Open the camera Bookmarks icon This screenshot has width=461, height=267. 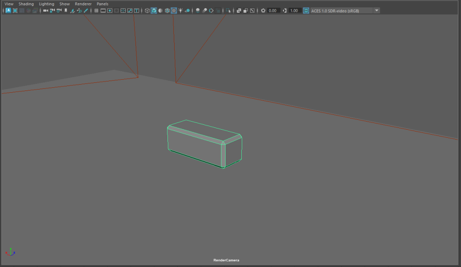(66, 10)
